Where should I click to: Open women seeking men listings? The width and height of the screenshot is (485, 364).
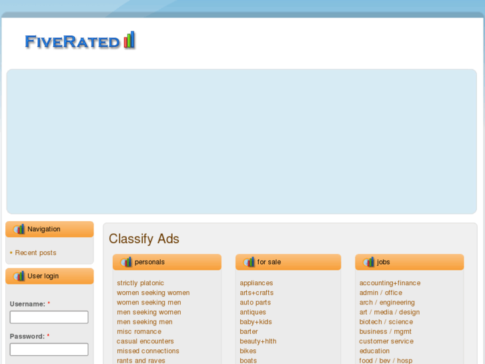click(149, 303)
